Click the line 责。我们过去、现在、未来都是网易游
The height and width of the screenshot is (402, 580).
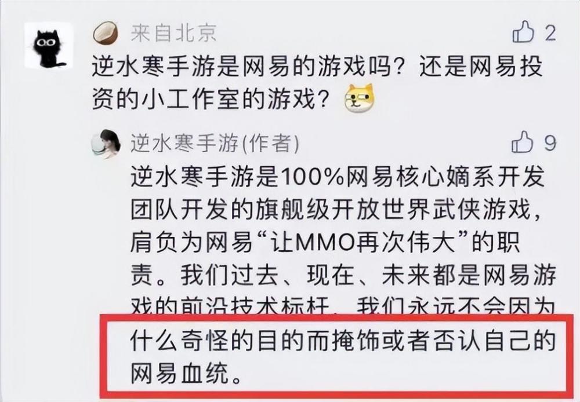pos(343,275)
